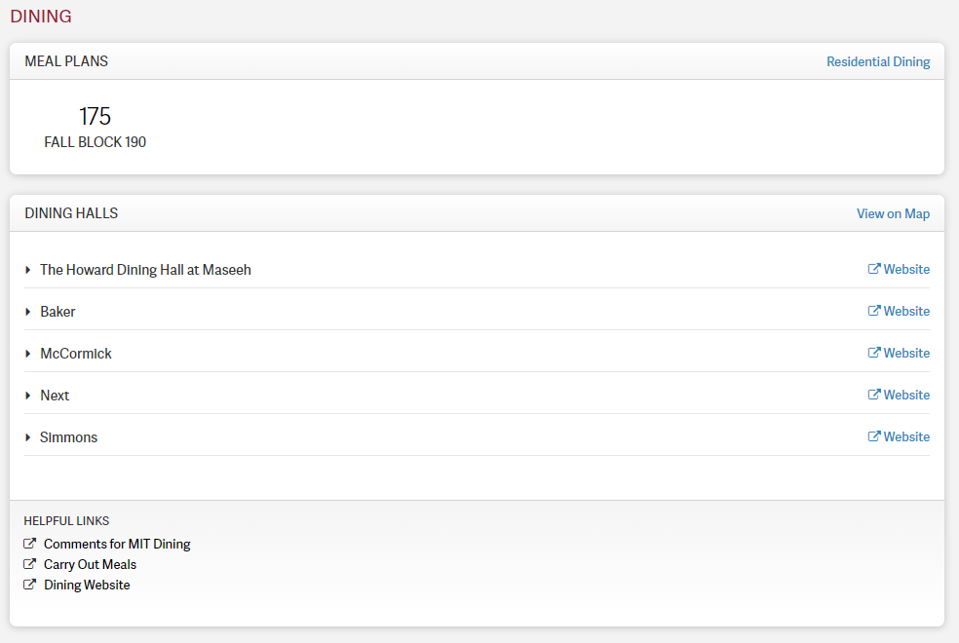Click external link icon beside Simmons Website
The image size is (959, 643).
coord(874,435)
